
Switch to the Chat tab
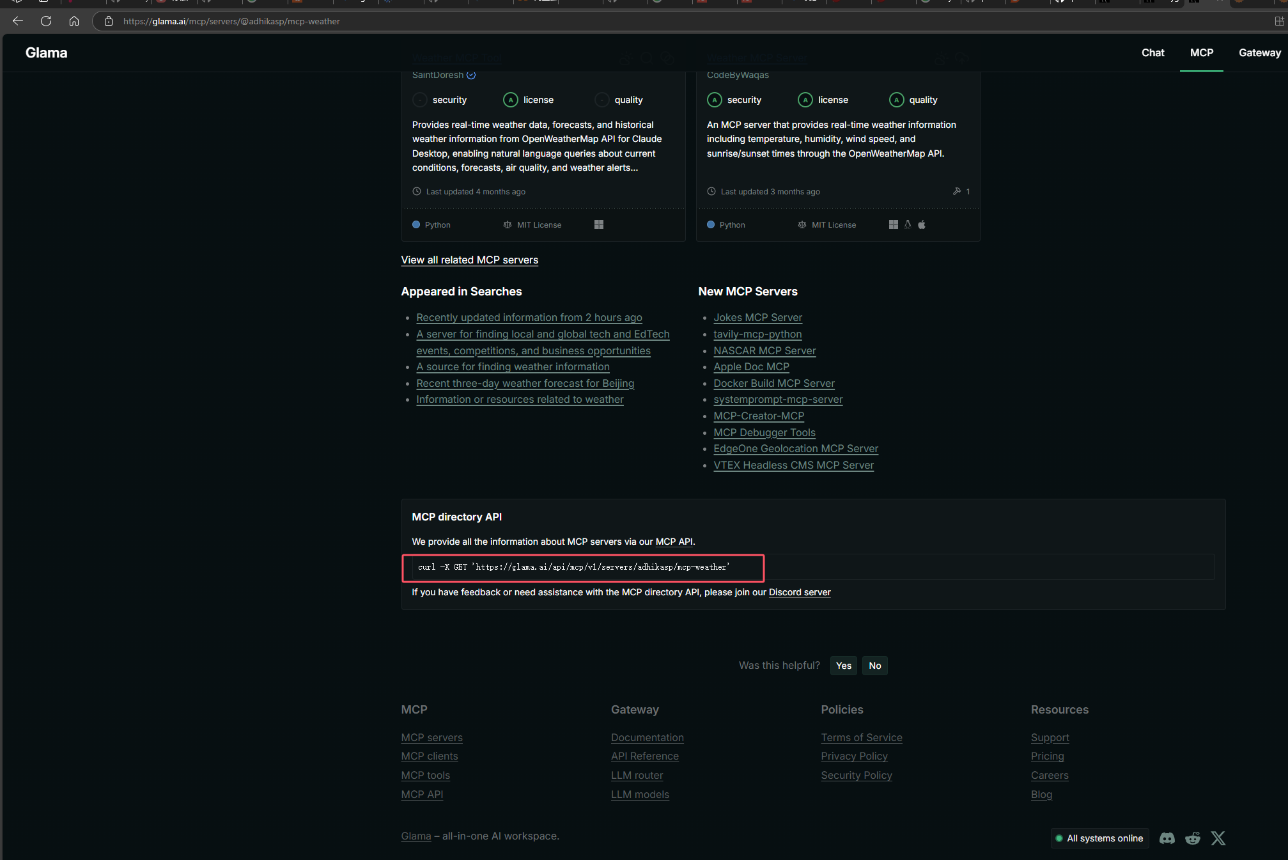tap(1152, 52)
